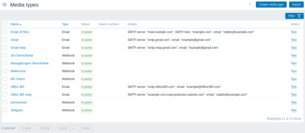The width and height of the screenshot is (305, 133).
Task: Open MS Teams media type
Action: 18,79
